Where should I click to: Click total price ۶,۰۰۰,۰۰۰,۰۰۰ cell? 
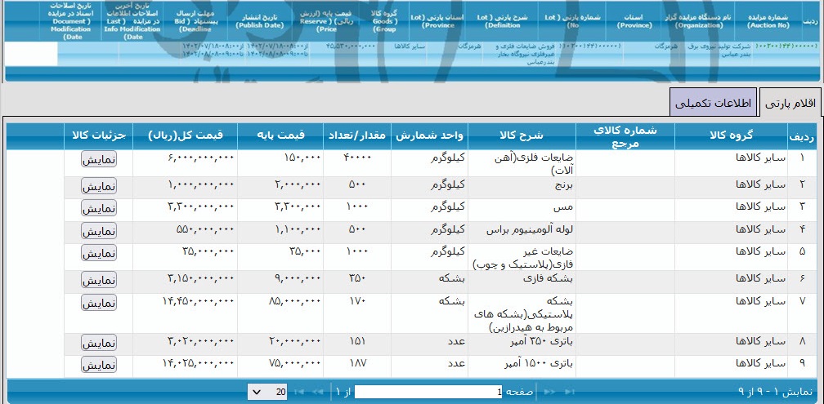pyautogui.click(x=185, y=163)
